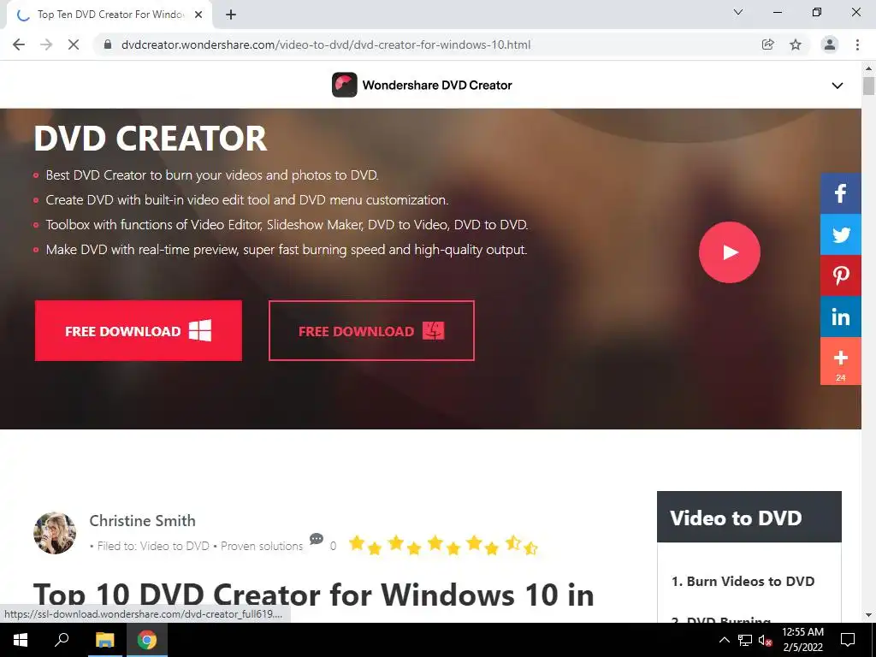The height and width of the screenshot is (657, 876).
Task: Open the Windows Start menu
Action: click(x=21, y=640)
